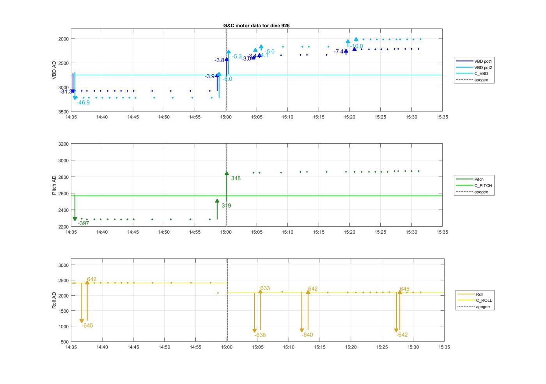This screenshot has width=546, height=384.
Task: Click the "1500" tick on Roll axis
Action: coord(63,311)
